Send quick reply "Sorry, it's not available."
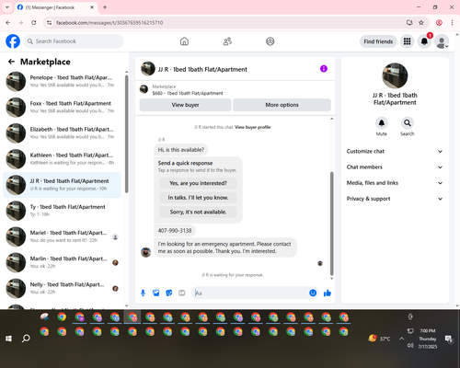 [198, 212]
